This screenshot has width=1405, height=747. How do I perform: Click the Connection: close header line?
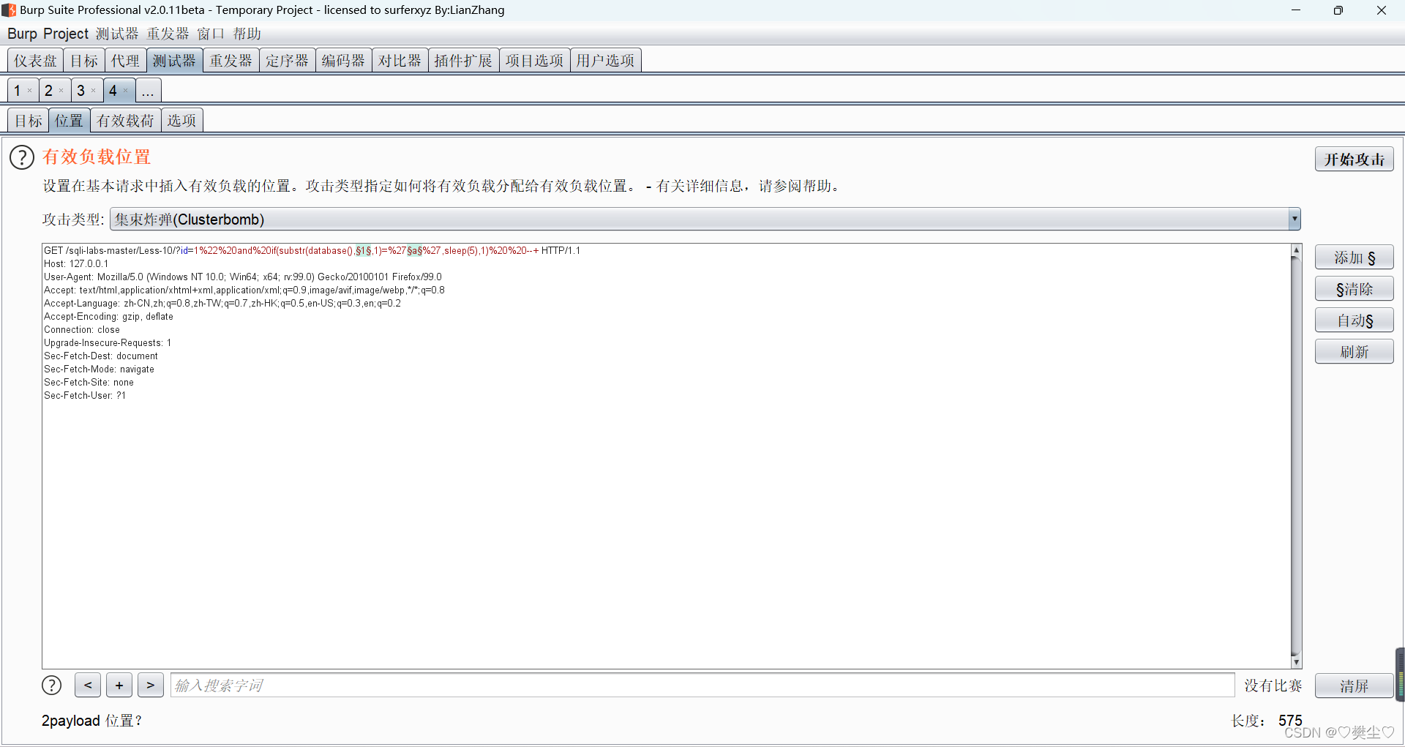point(82,329)
